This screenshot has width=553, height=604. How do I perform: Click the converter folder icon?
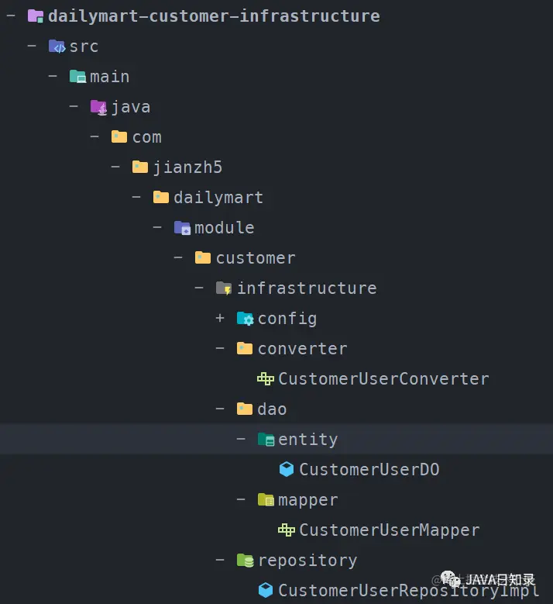245,349
